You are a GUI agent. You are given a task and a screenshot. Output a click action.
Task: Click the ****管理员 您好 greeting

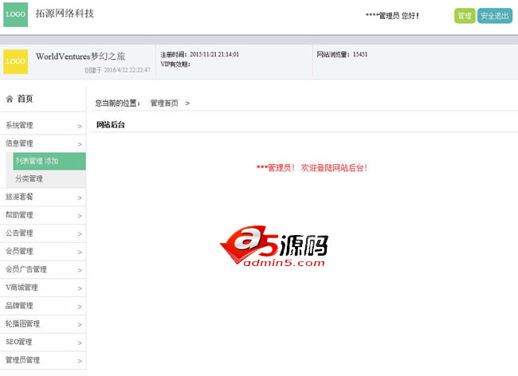pyautogui.click(x=392, y=16)
